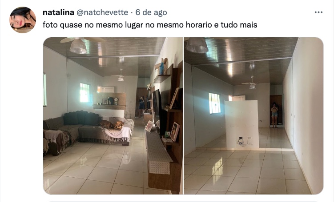Click the ceiling lamp in the right photo
The height and width of the screenshot is (202, 334).
tap(196, 45)
